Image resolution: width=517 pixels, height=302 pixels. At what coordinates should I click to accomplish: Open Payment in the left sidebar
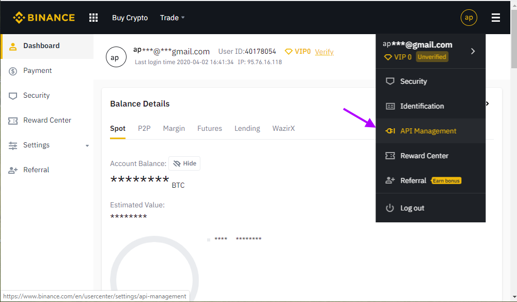coord(47,71)
